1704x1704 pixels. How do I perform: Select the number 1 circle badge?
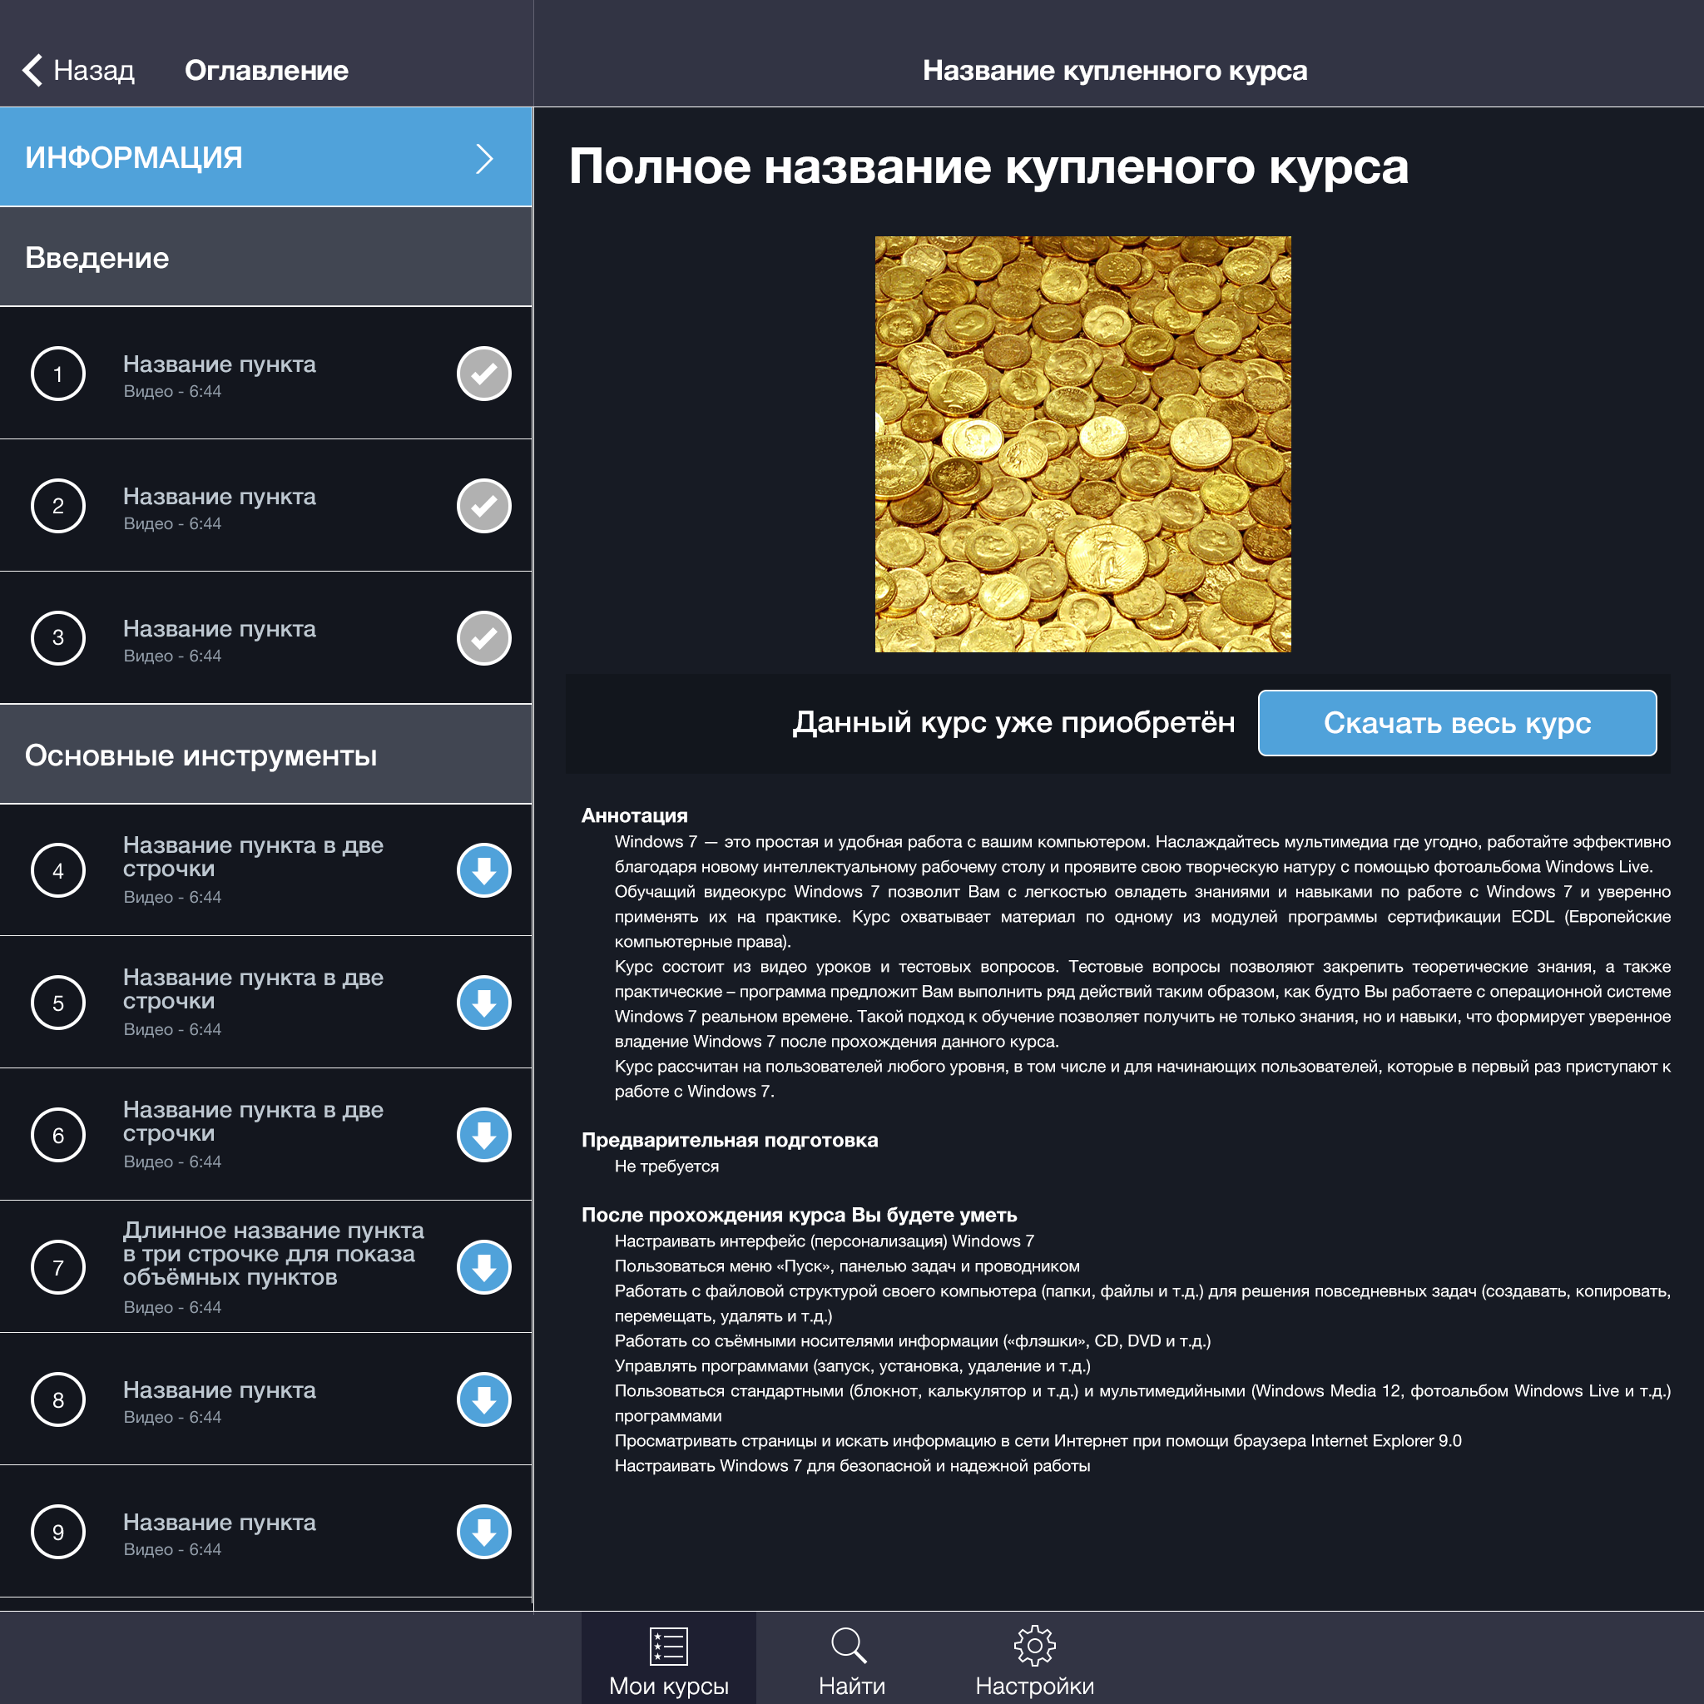(58, 374)
